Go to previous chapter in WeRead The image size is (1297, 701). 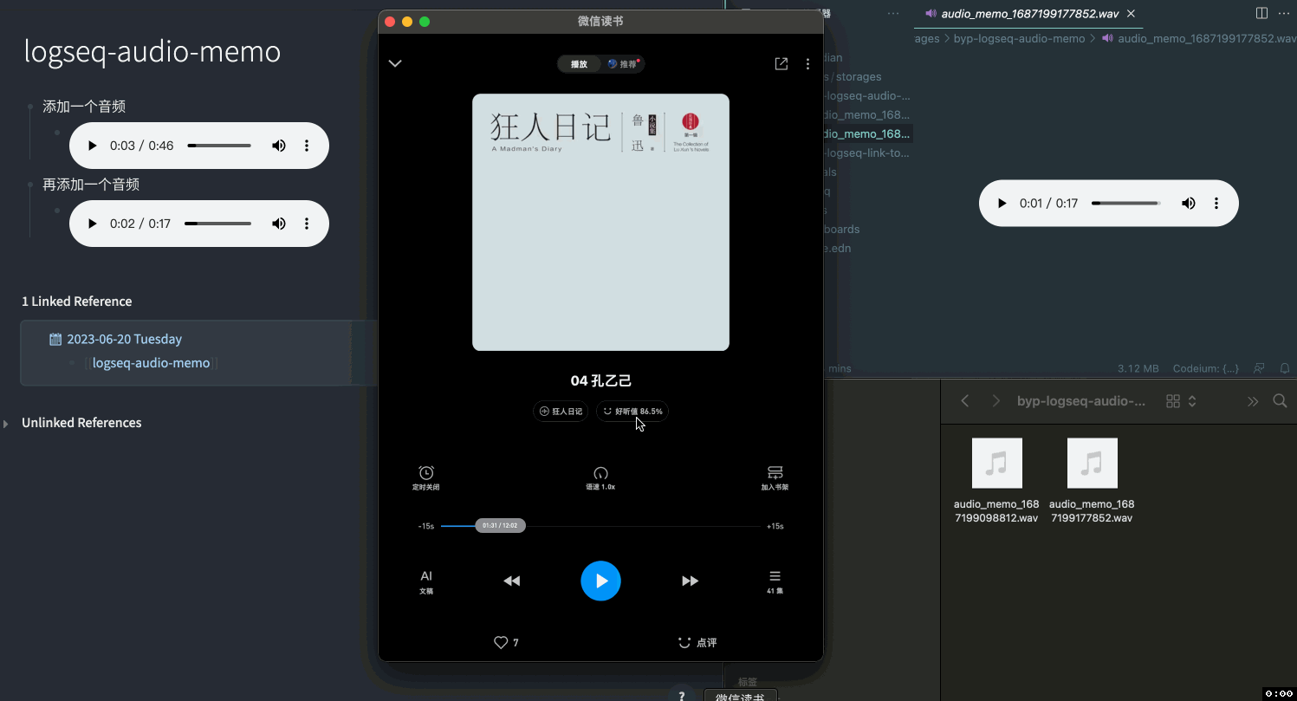pyautogui.click(x=512, y=581)
